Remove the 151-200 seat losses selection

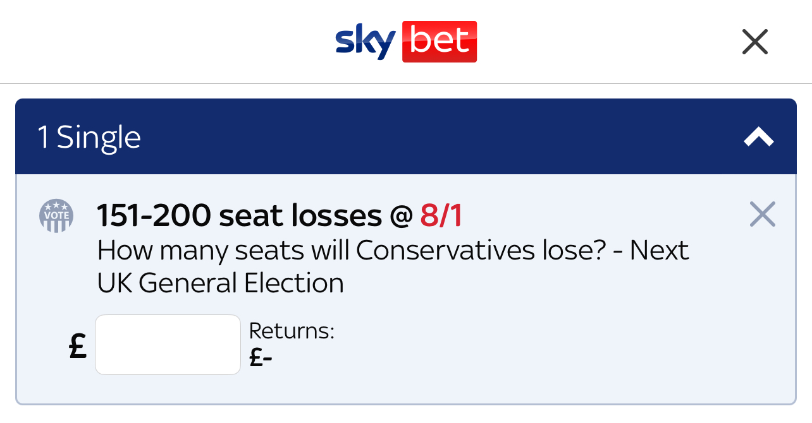(x=762, y=214)
